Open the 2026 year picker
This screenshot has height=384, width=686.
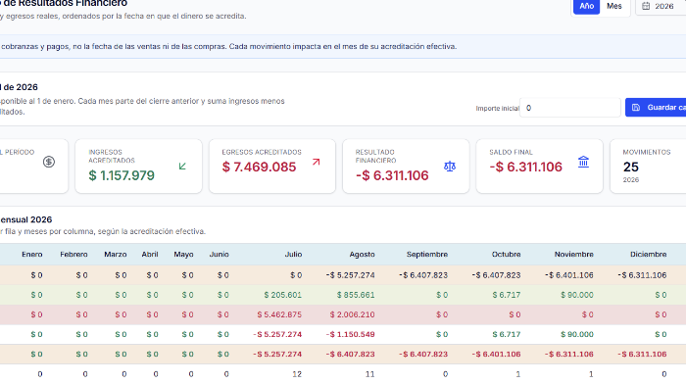pyautogui.click(x=661, y=6)
